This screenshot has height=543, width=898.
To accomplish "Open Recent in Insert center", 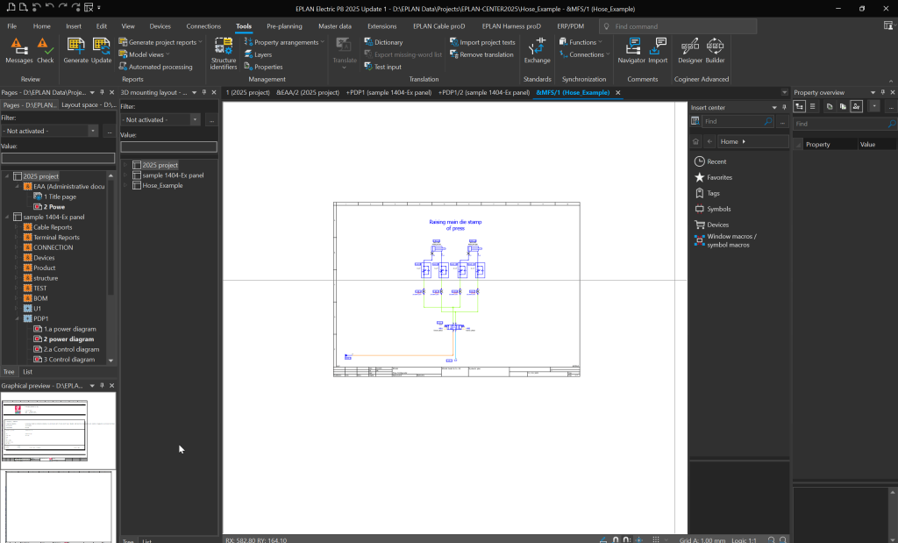I will (710, 161).
